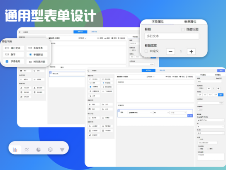Click the plus stepper in front window properties panel
The image size is (226, 170).
[x=218, y=88]
